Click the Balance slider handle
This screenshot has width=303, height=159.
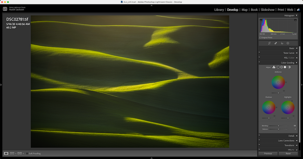[x=278, y=129]
